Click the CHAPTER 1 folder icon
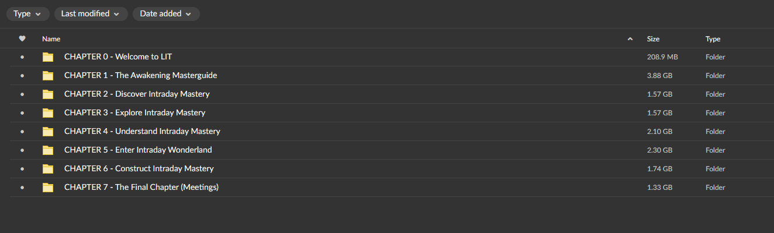 click(48, 76)
